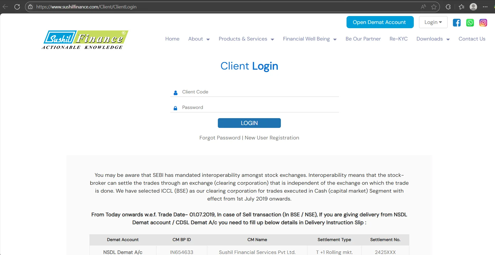Open browser extensions puzzle icon
This screenshot has height=255, width=495.
click(x=448, y=7)
